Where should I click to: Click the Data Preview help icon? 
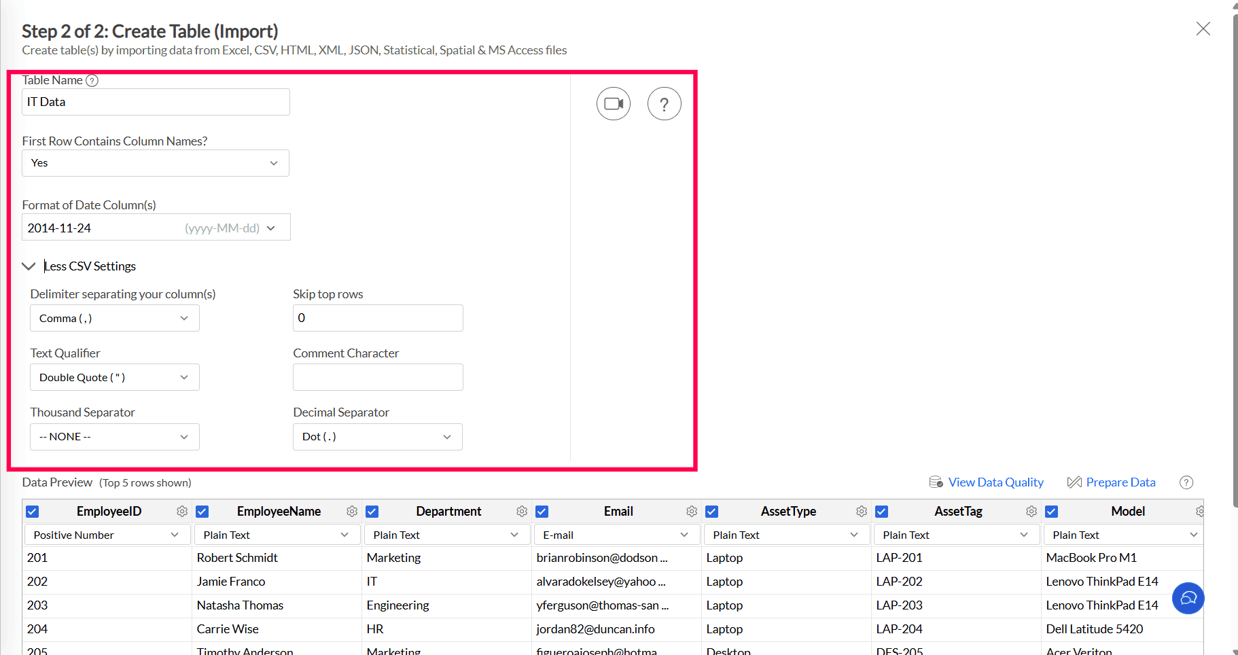pos(1186,482)
